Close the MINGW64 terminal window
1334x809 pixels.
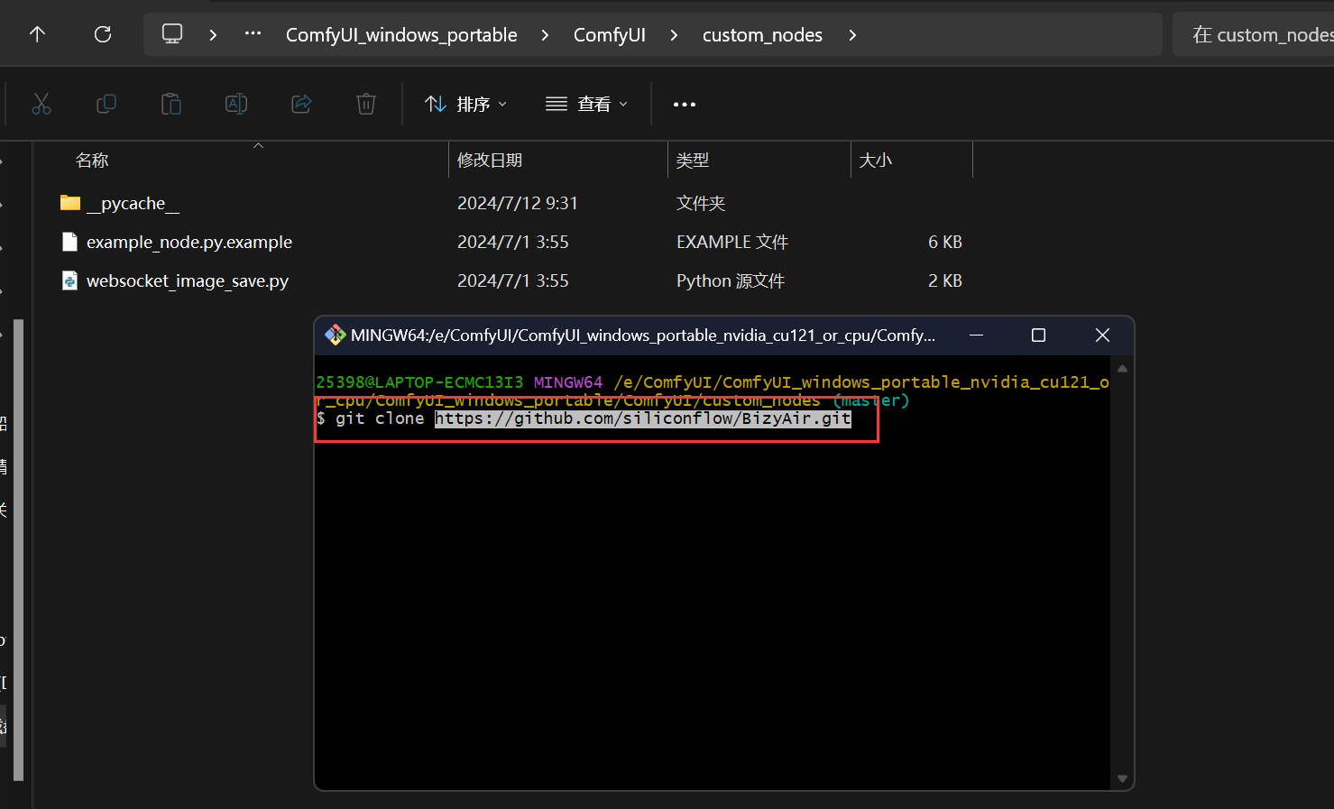click(x=1102, y=336)
